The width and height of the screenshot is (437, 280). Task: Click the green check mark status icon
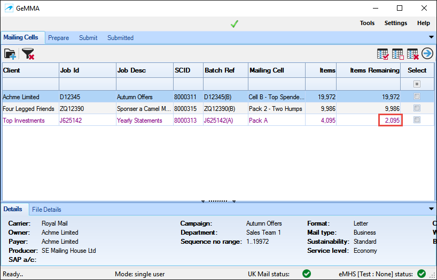pyautogui.click(x=235, y=24)
